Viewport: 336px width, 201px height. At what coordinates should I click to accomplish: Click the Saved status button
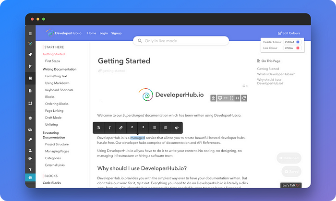pos(291,171)
